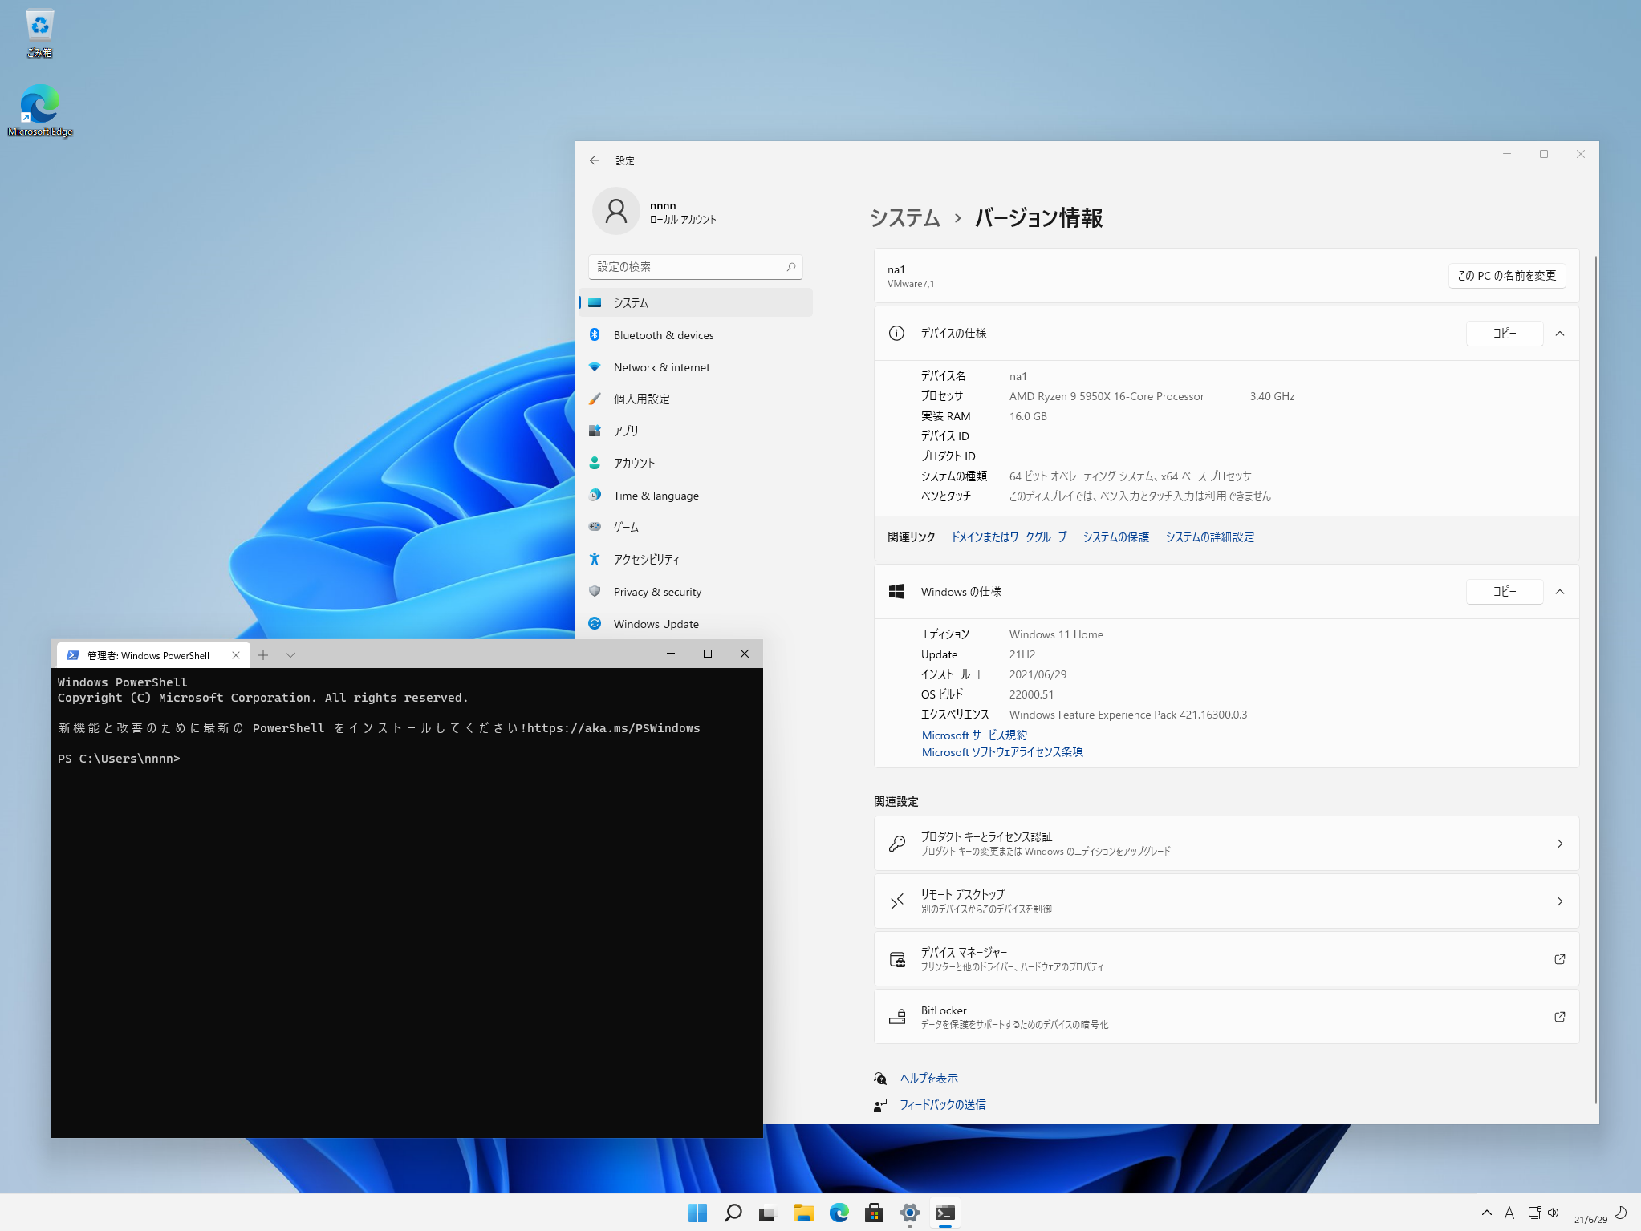Open volume control in system tray
This screenshot has height=1231, width=1641.
click(x=1553, y=1213)
